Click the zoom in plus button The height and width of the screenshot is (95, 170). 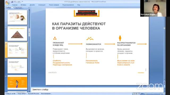[161, 94]
